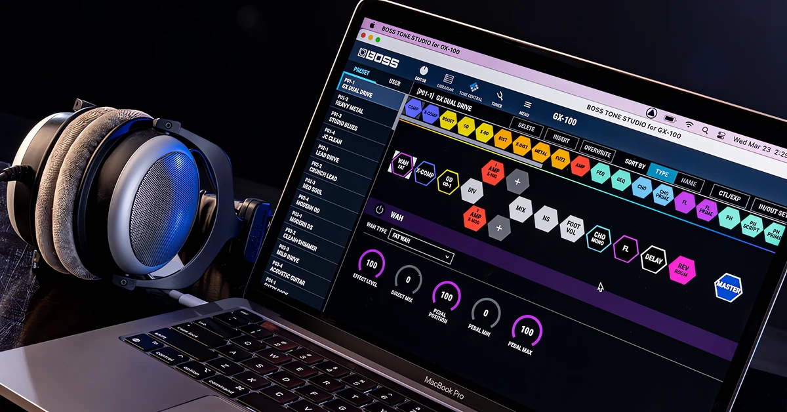Sort effect palette by NAME
This screenshot has height=412, width=787.
pyautogui.click(x=689, y=182)
